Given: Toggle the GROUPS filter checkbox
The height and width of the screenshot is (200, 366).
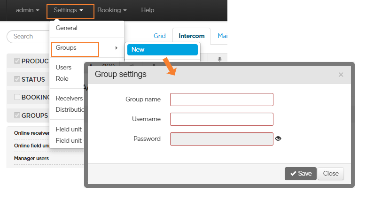Looking at the screenshot, I should (17, 115).
